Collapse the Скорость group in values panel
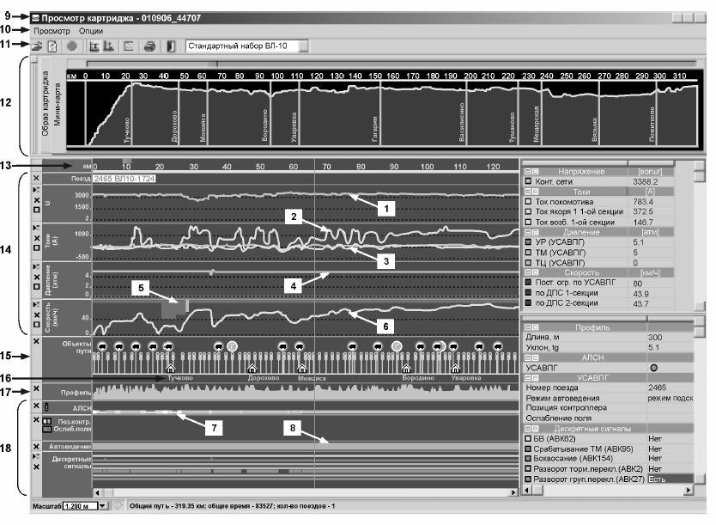 tap(527, 272)
